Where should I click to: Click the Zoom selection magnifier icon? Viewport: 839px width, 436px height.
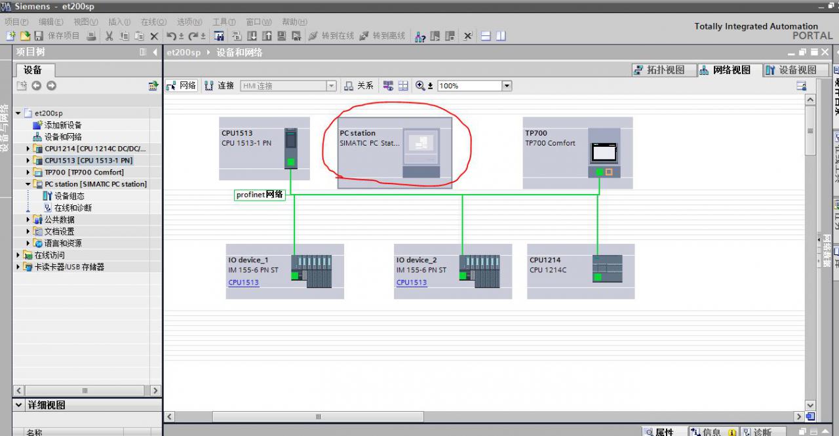(x=421, y=86)
